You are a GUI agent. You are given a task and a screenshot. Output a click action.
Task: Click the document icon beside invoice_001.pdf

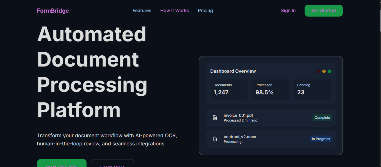point(215,118)
